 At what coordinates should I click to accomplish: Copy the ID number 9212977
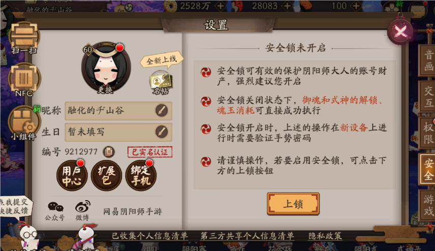pos(109,151)
